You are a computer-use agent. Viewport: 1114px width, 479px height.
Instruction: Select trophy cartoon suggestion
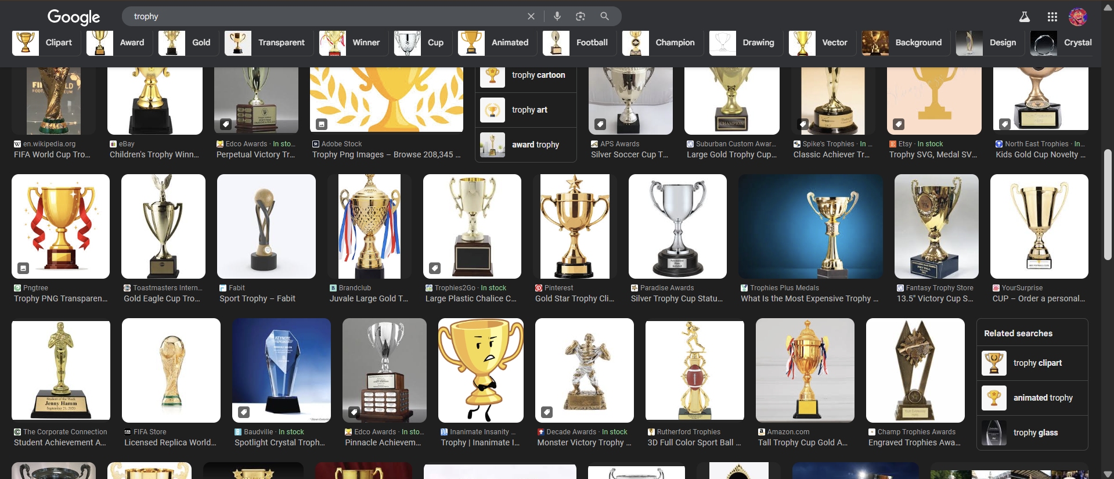pos(526,75)
